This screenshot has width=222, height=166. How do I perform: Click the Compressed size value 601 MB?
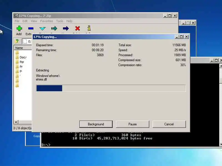coord(181,60)
